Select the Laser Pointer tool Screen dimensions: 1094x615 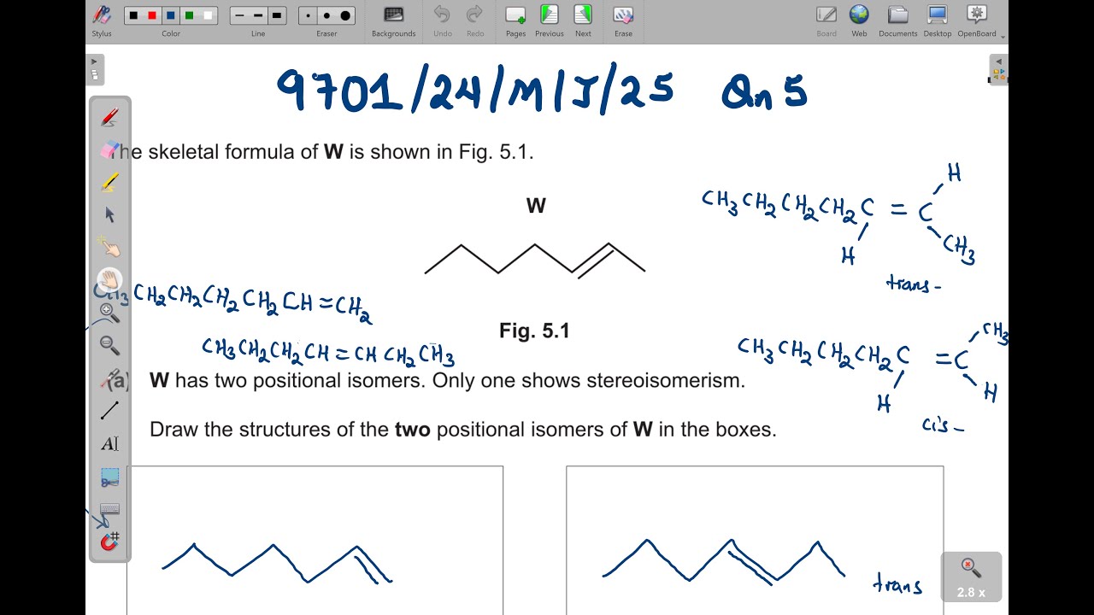pyautogui.click(x=109, y=378)
